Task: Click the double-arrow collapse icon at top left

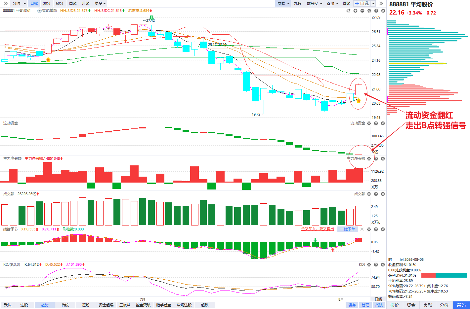Action: [6, 3]
